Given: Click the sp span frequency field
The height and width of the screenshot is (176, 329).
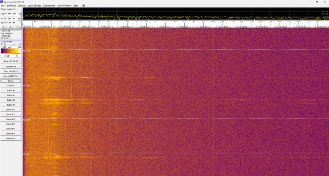Looking at the screenshot, I should pyautogui.click(x=10, y=23).
